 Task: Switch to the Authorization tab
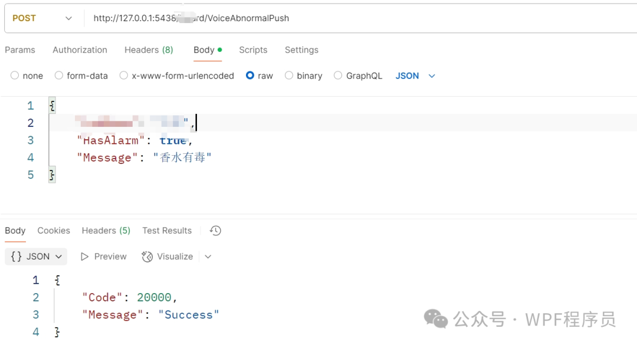[80, 50]
